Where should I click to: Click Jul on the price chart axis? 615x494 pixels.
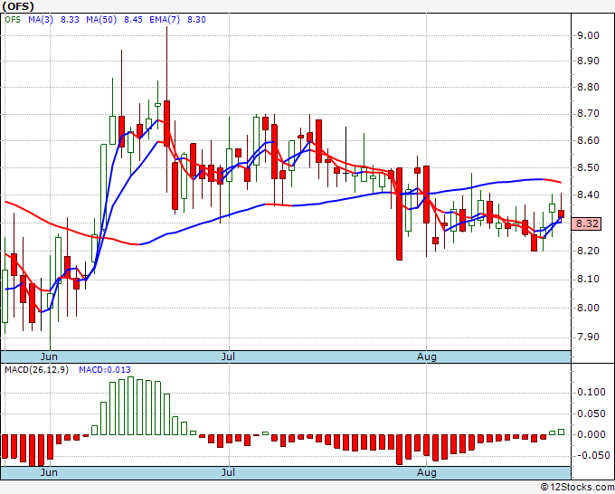pos(228,356)
